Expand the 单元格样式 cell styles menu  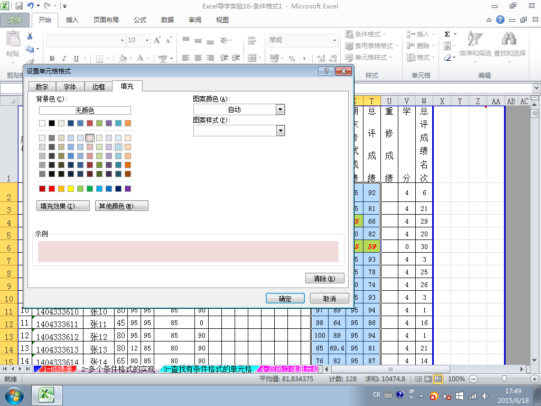369,57
